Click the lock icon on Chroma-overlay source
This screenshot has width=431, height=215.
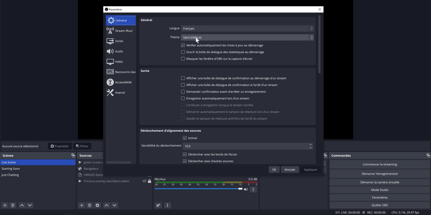click(x=150, y=181)
